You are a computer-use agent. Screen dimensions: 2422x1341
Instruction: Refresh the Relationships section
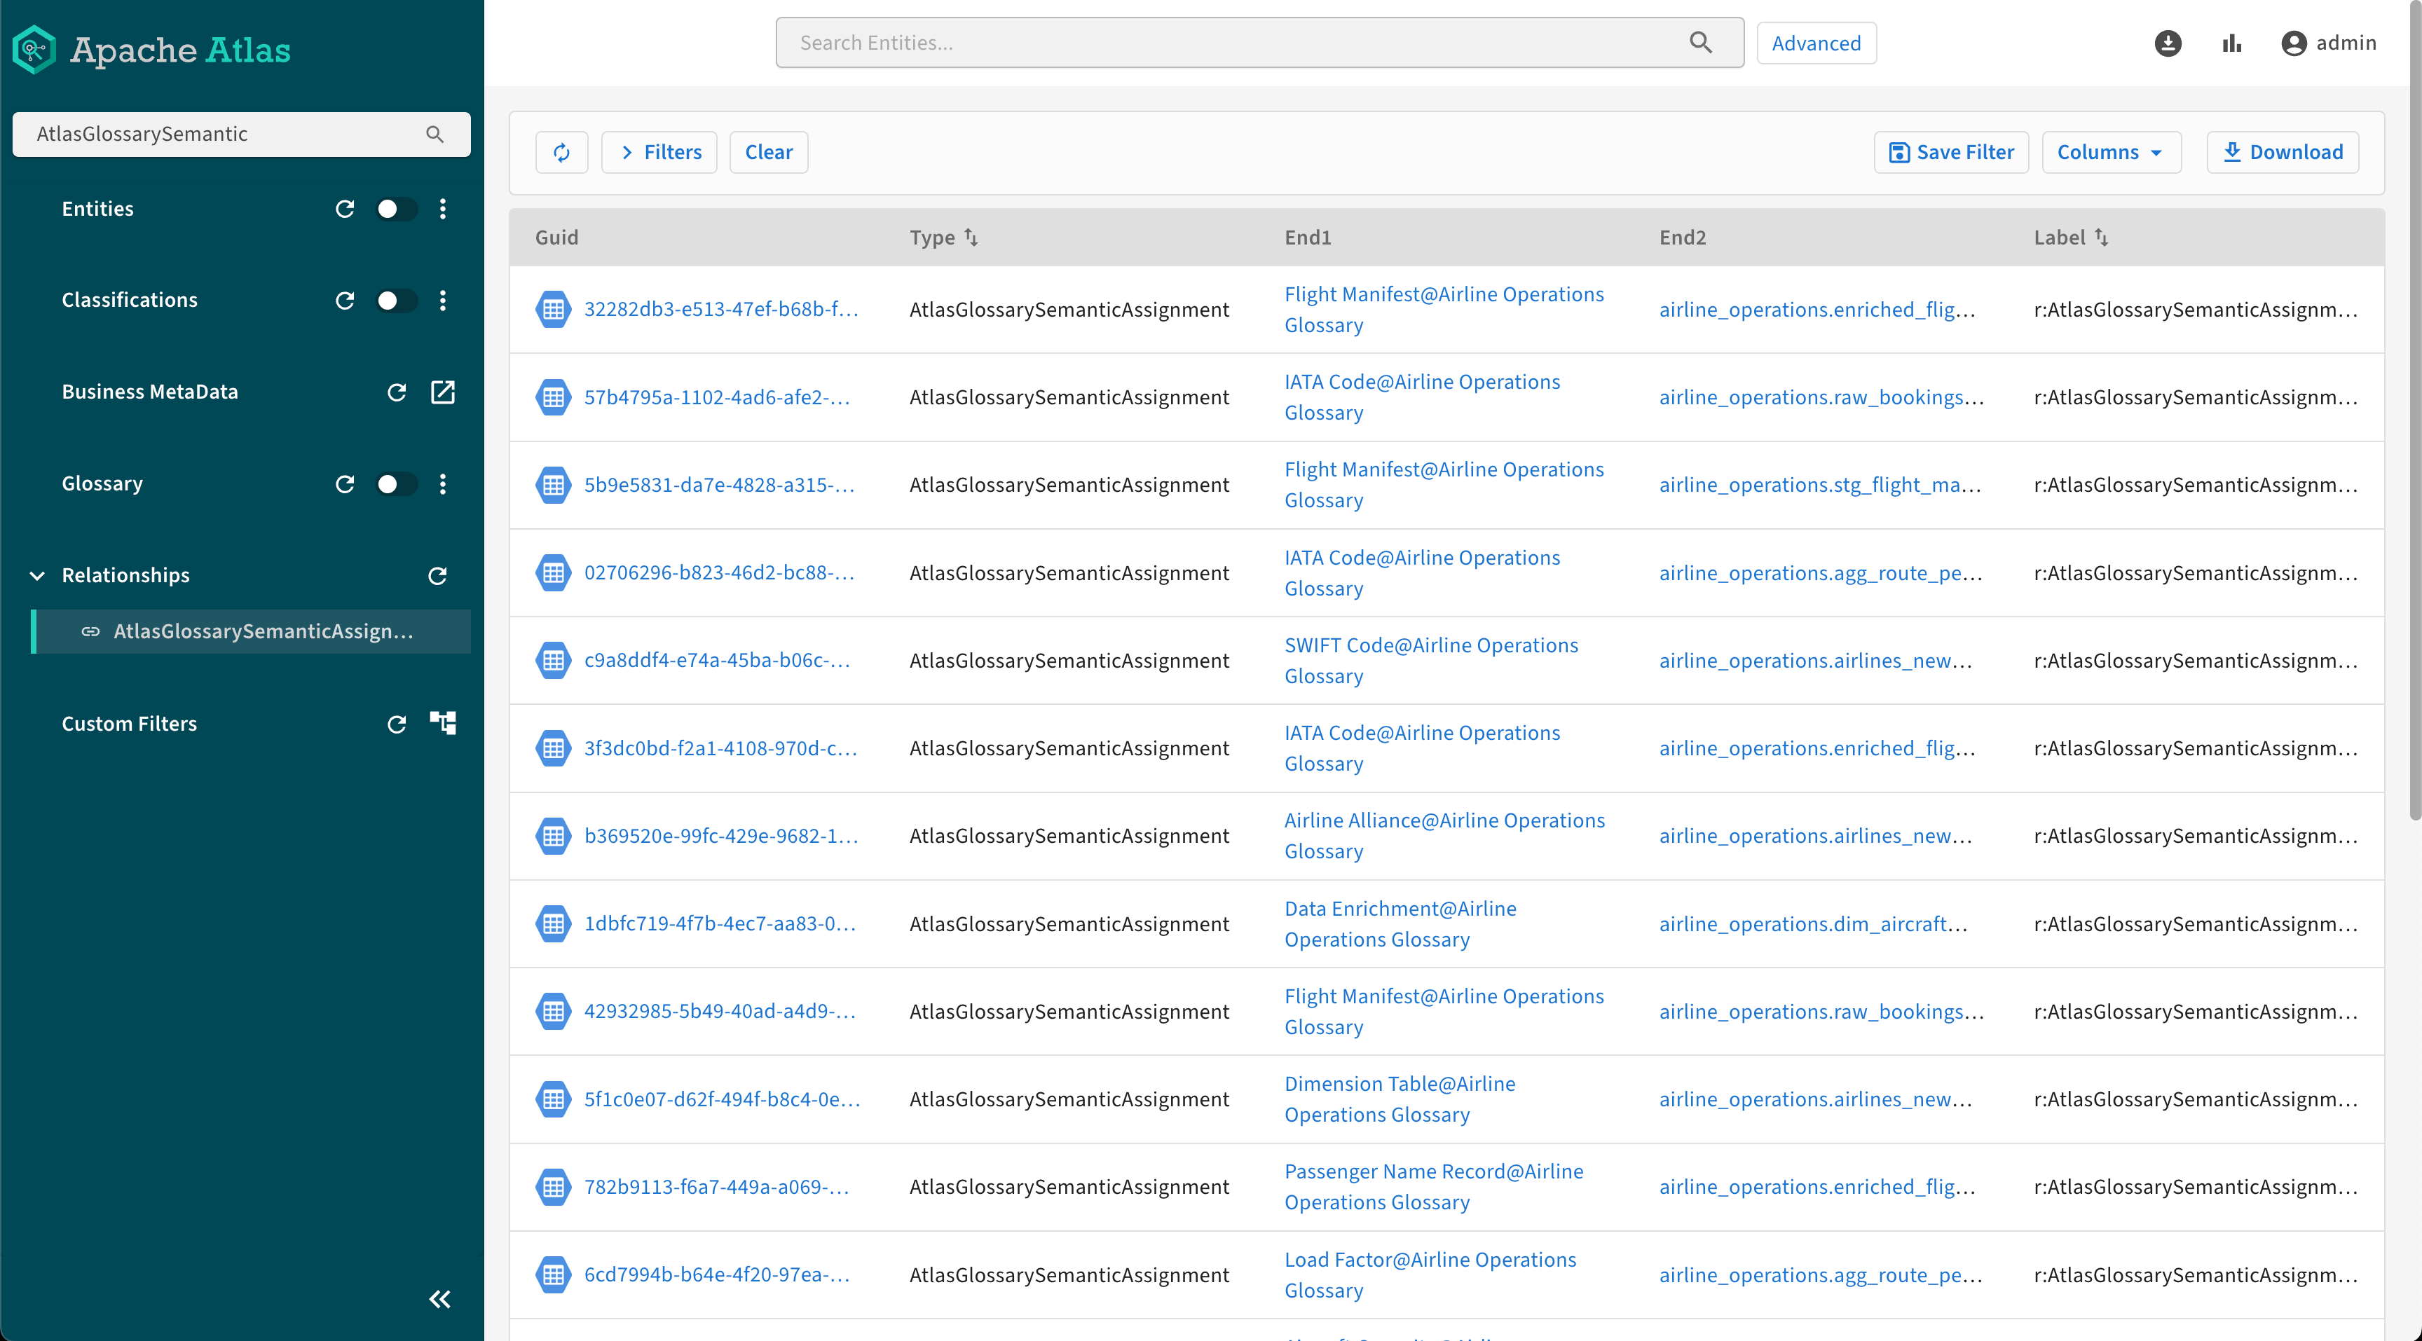pos(437,575)
